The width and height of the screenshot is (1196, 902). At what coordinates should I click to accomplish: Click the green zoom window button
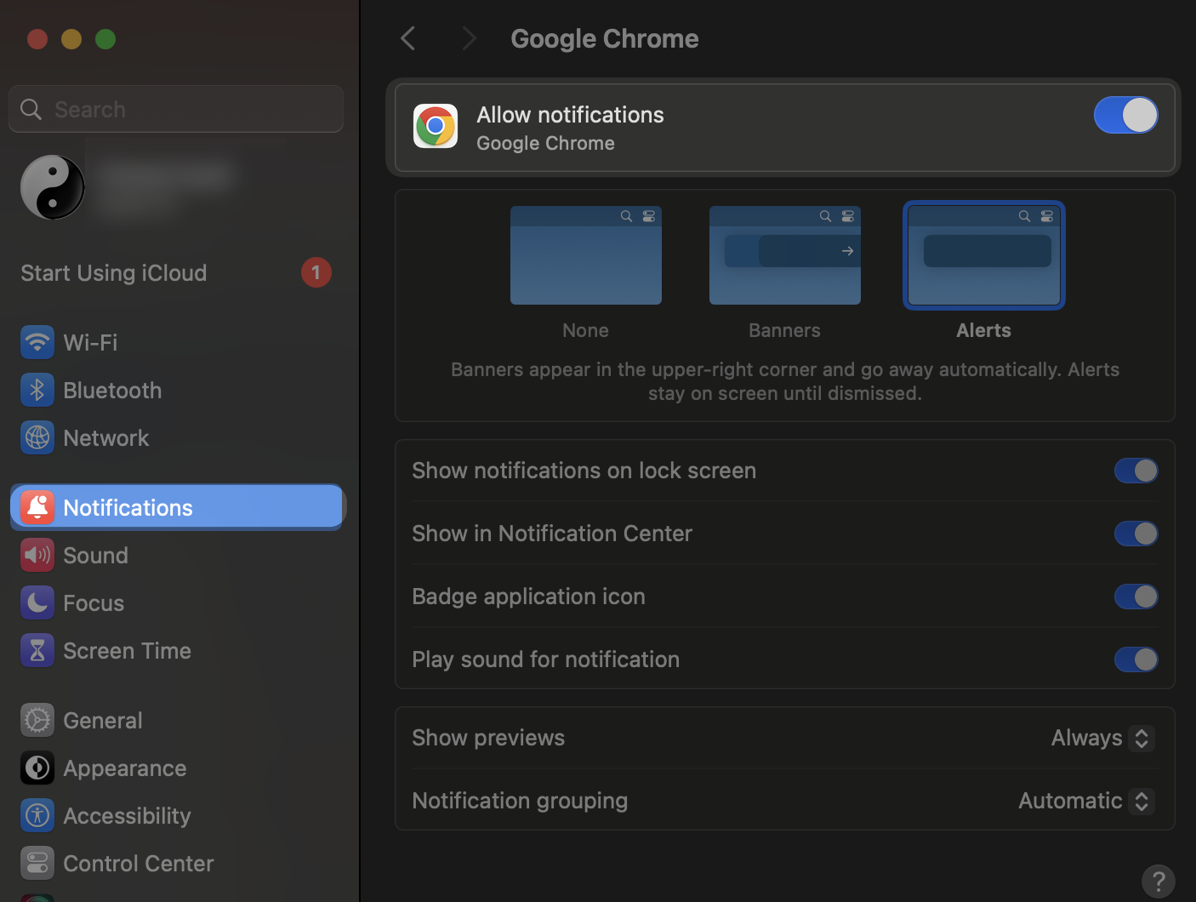tap(105, 39)
